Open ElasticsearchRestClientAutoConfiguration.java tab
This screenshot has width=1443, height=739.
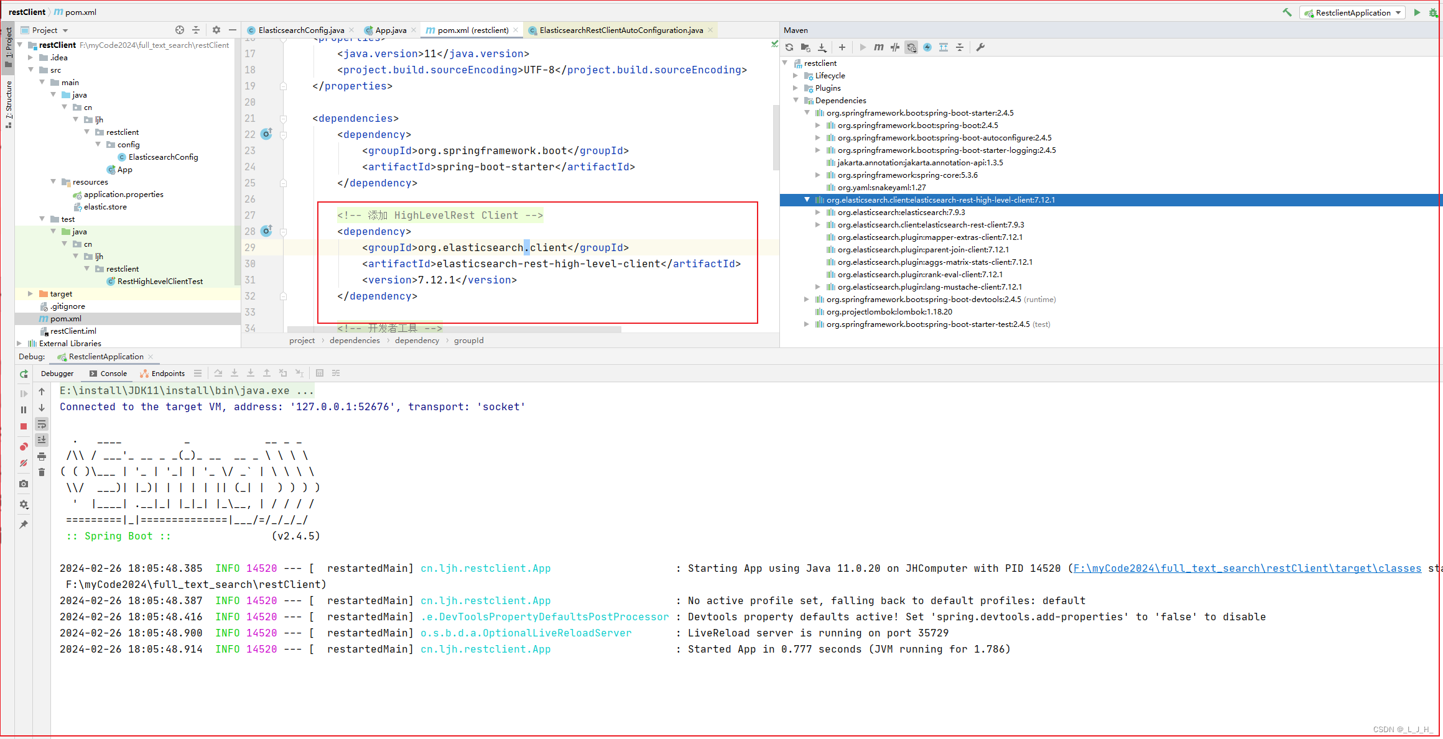(621, 30)
